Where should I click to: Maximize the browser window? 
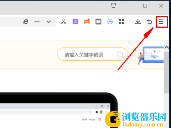click(145, 6)
